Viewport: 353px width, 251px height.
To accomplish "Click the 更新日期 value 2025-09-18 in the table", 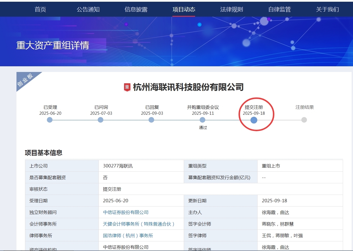I will 274,201.
